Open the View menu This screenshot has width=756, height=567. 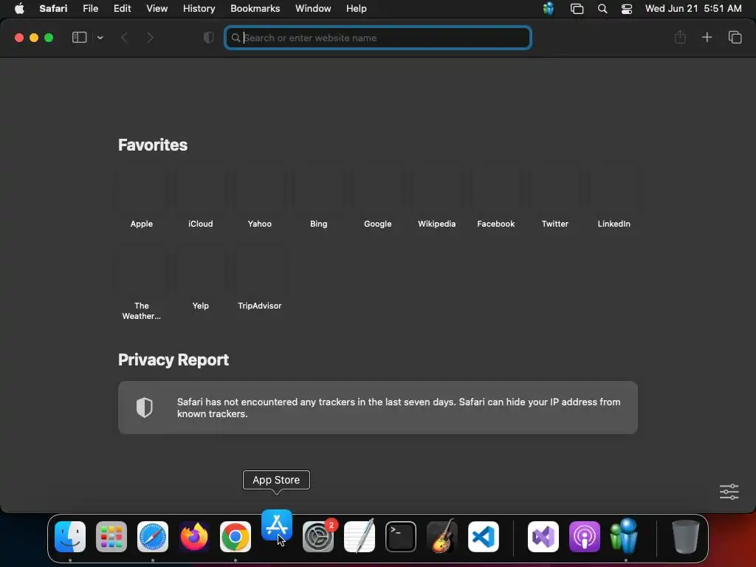point(157,9)
